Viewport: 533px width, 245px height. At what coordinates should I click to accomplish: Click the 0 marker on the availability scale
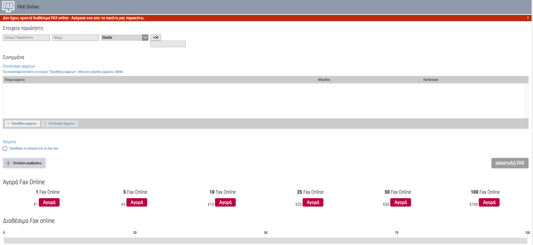[4, 233]
